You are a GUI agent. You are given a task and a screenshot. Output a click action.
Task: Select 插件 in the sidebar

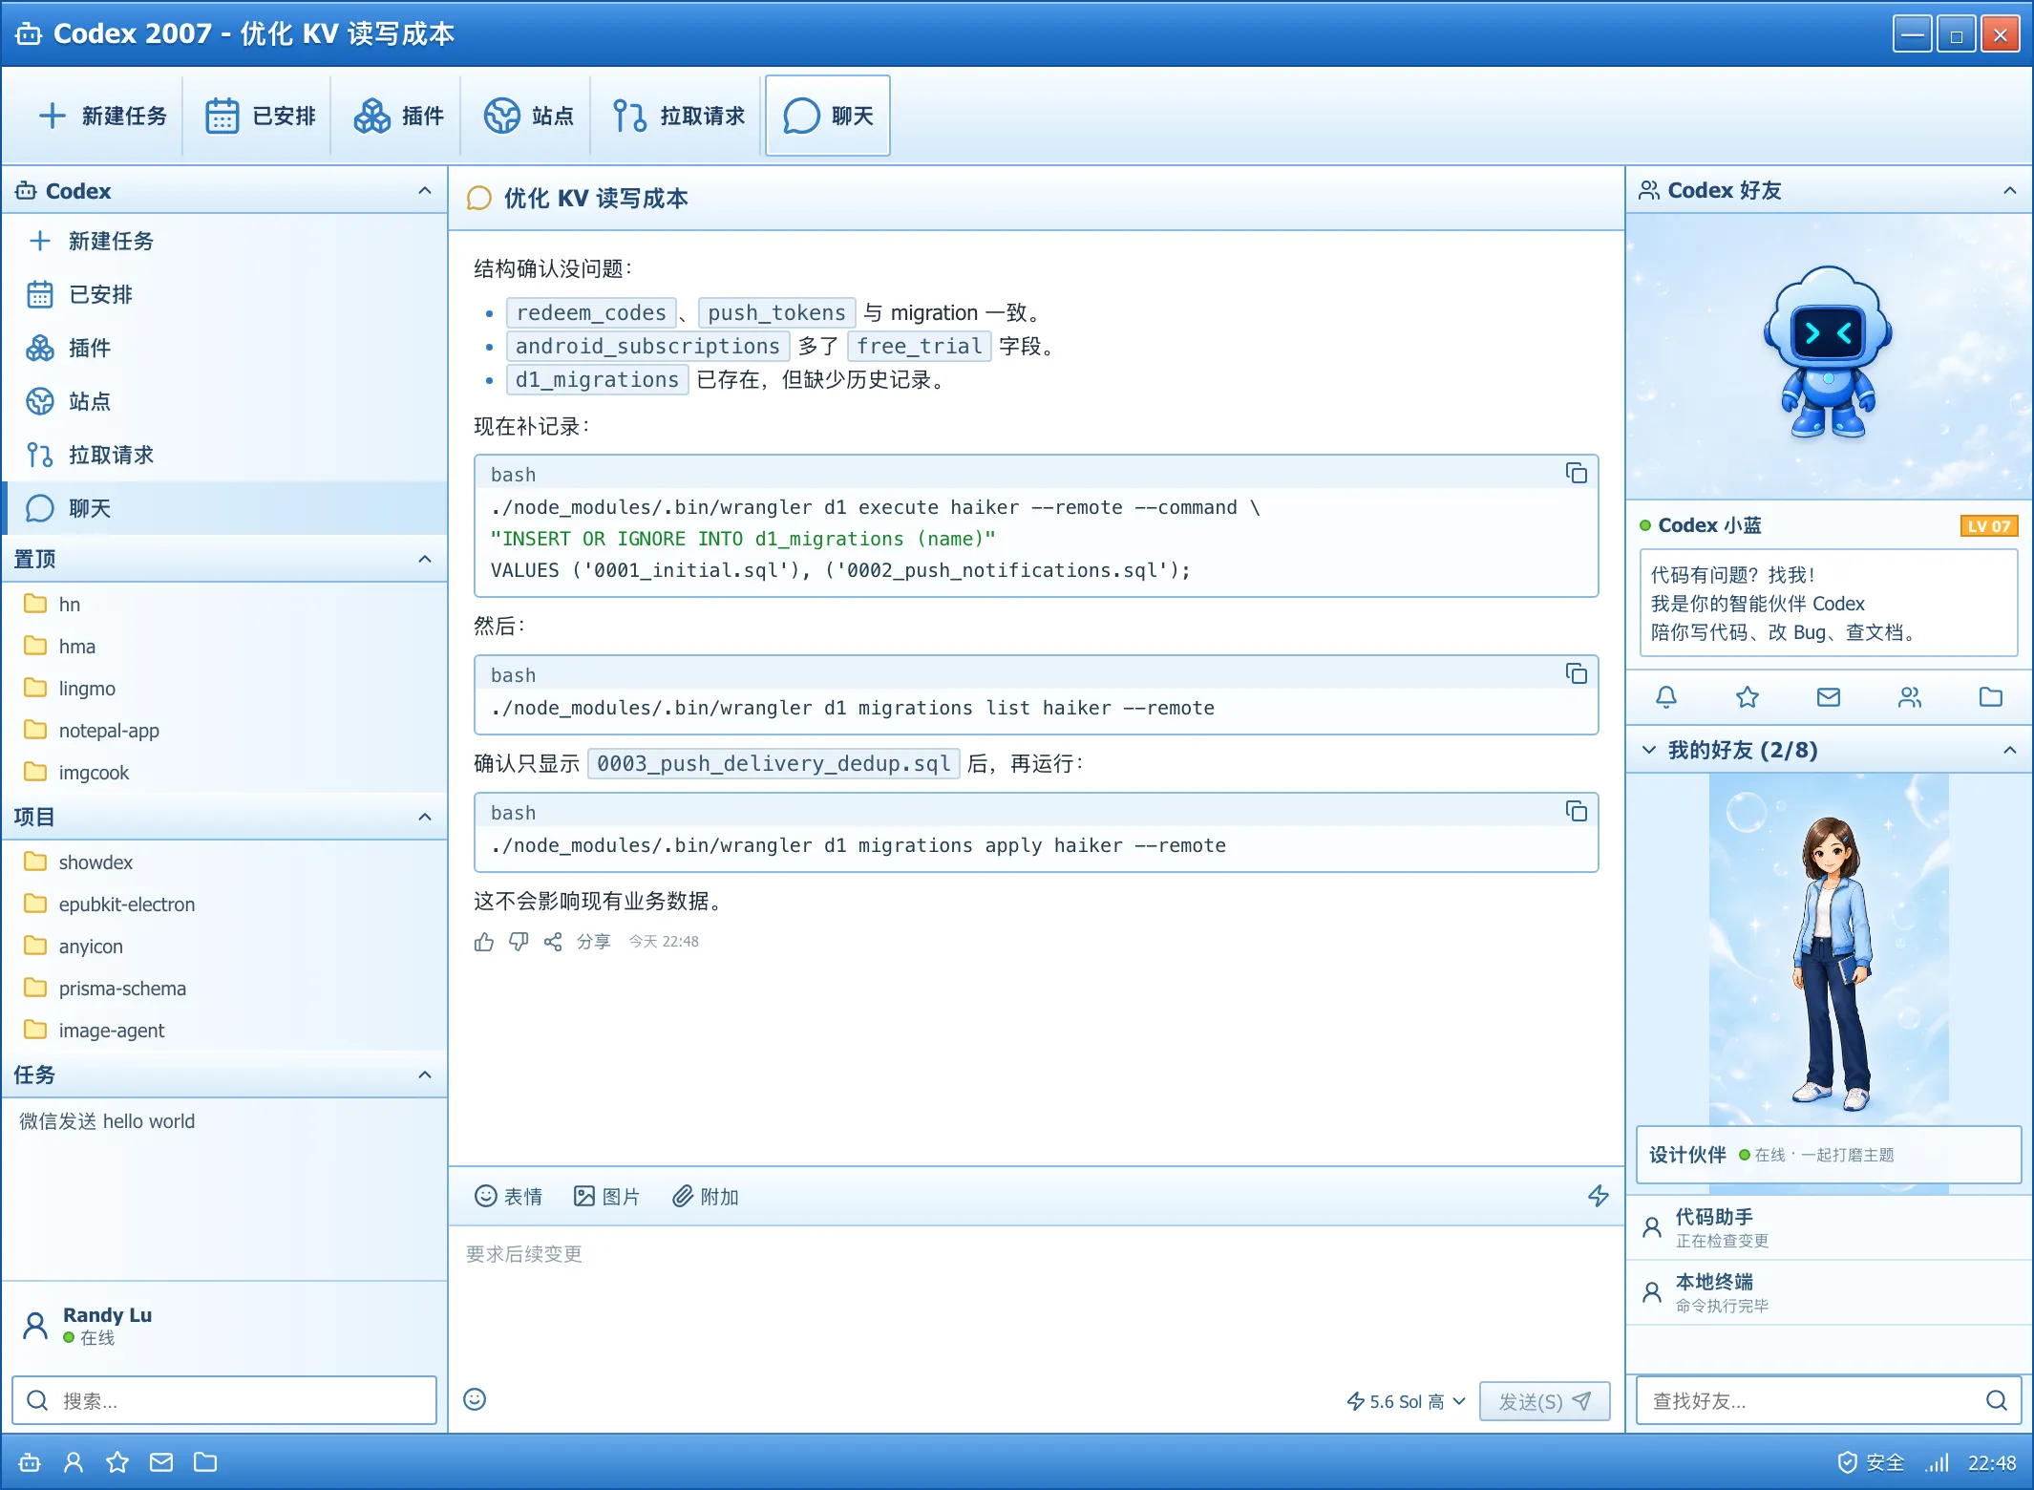tap(224, 348)
